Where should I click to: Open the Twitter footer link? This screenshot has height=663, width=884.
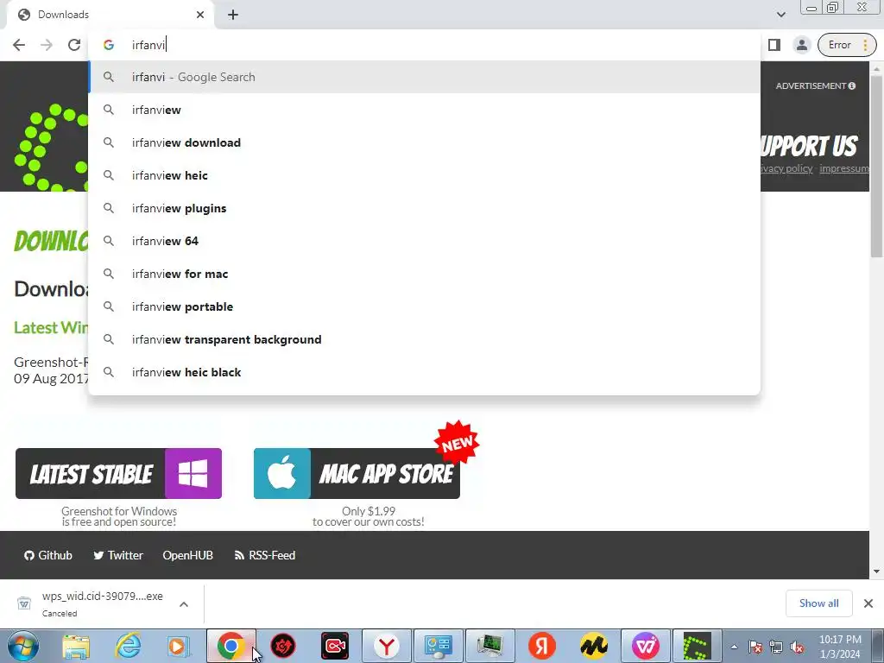117,555
